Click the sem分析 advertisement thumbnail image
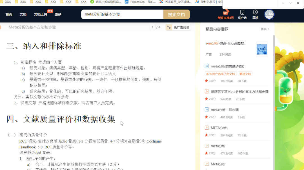The image size is (304, 170). 262,49
